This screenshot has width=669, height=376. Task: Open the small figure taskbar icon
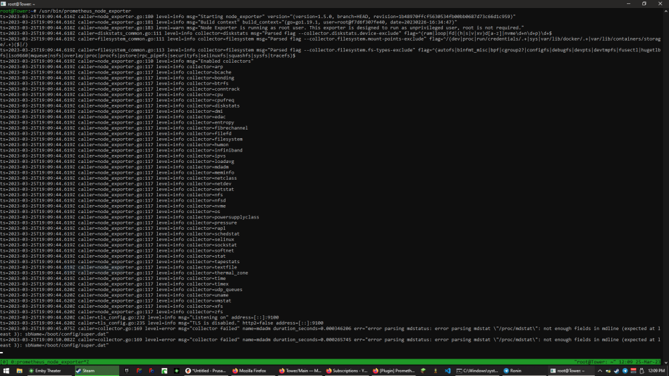pos(436,371)
